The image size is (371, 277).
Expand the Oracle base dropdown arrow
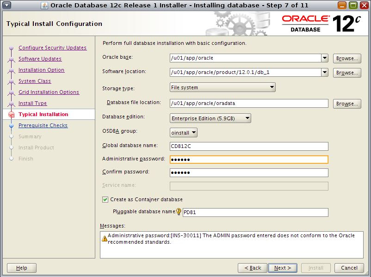tap(325, 58)
